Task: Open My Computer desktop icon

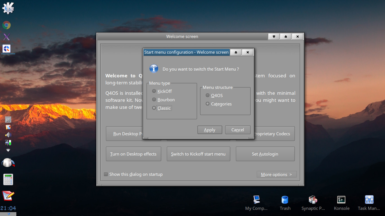Action: click(x=256, y=203)
